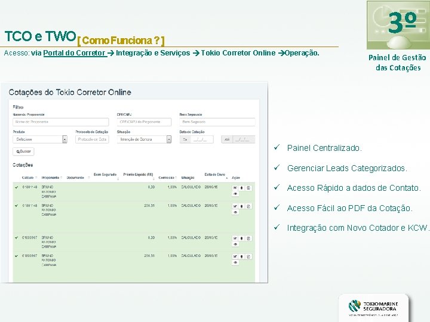The height and width of the screenshot is (322, 430).
Task: Sort the table by Comissão column
Action: (x=168, y=178)
